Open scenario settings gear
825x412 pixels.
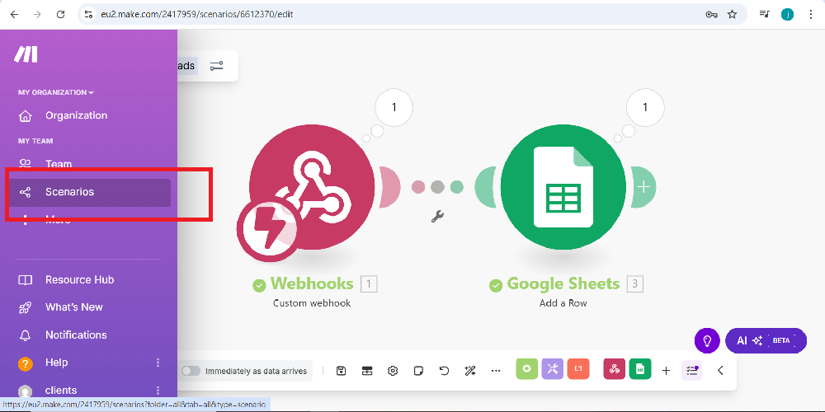393,371
